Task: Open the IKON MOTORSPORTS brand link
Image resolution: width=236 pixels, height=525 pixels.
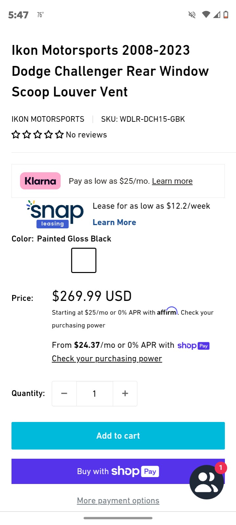Action: pyautogui.click(x=48, y=119)
